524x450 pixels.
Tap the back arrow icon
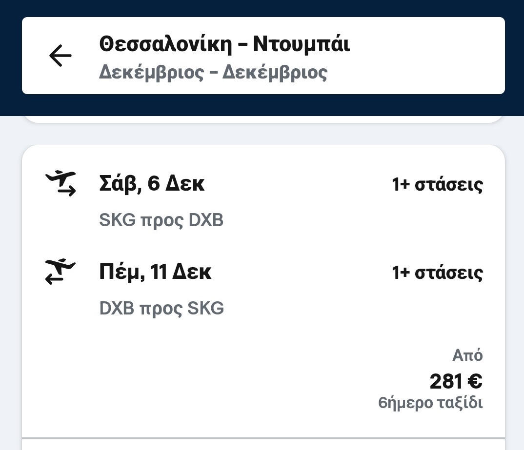60,56
